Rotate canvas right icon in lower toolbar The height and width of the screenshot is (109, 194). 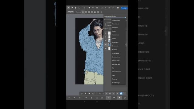[x=100, y=94]
